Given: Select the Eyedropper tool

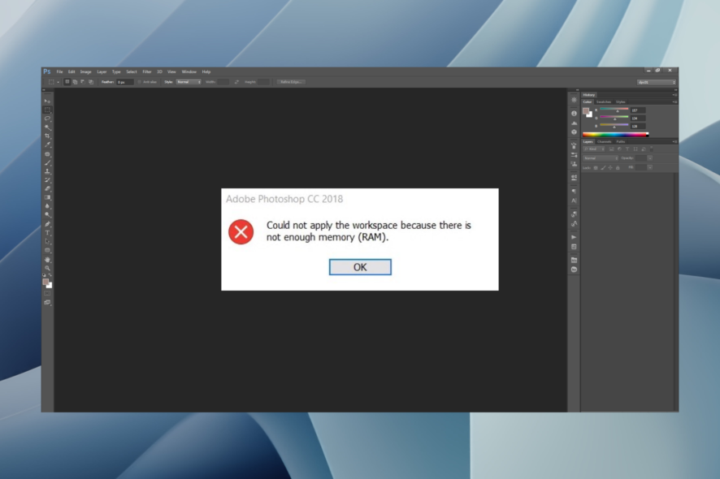Looking at the screenshot, I should tap(47, 145).
